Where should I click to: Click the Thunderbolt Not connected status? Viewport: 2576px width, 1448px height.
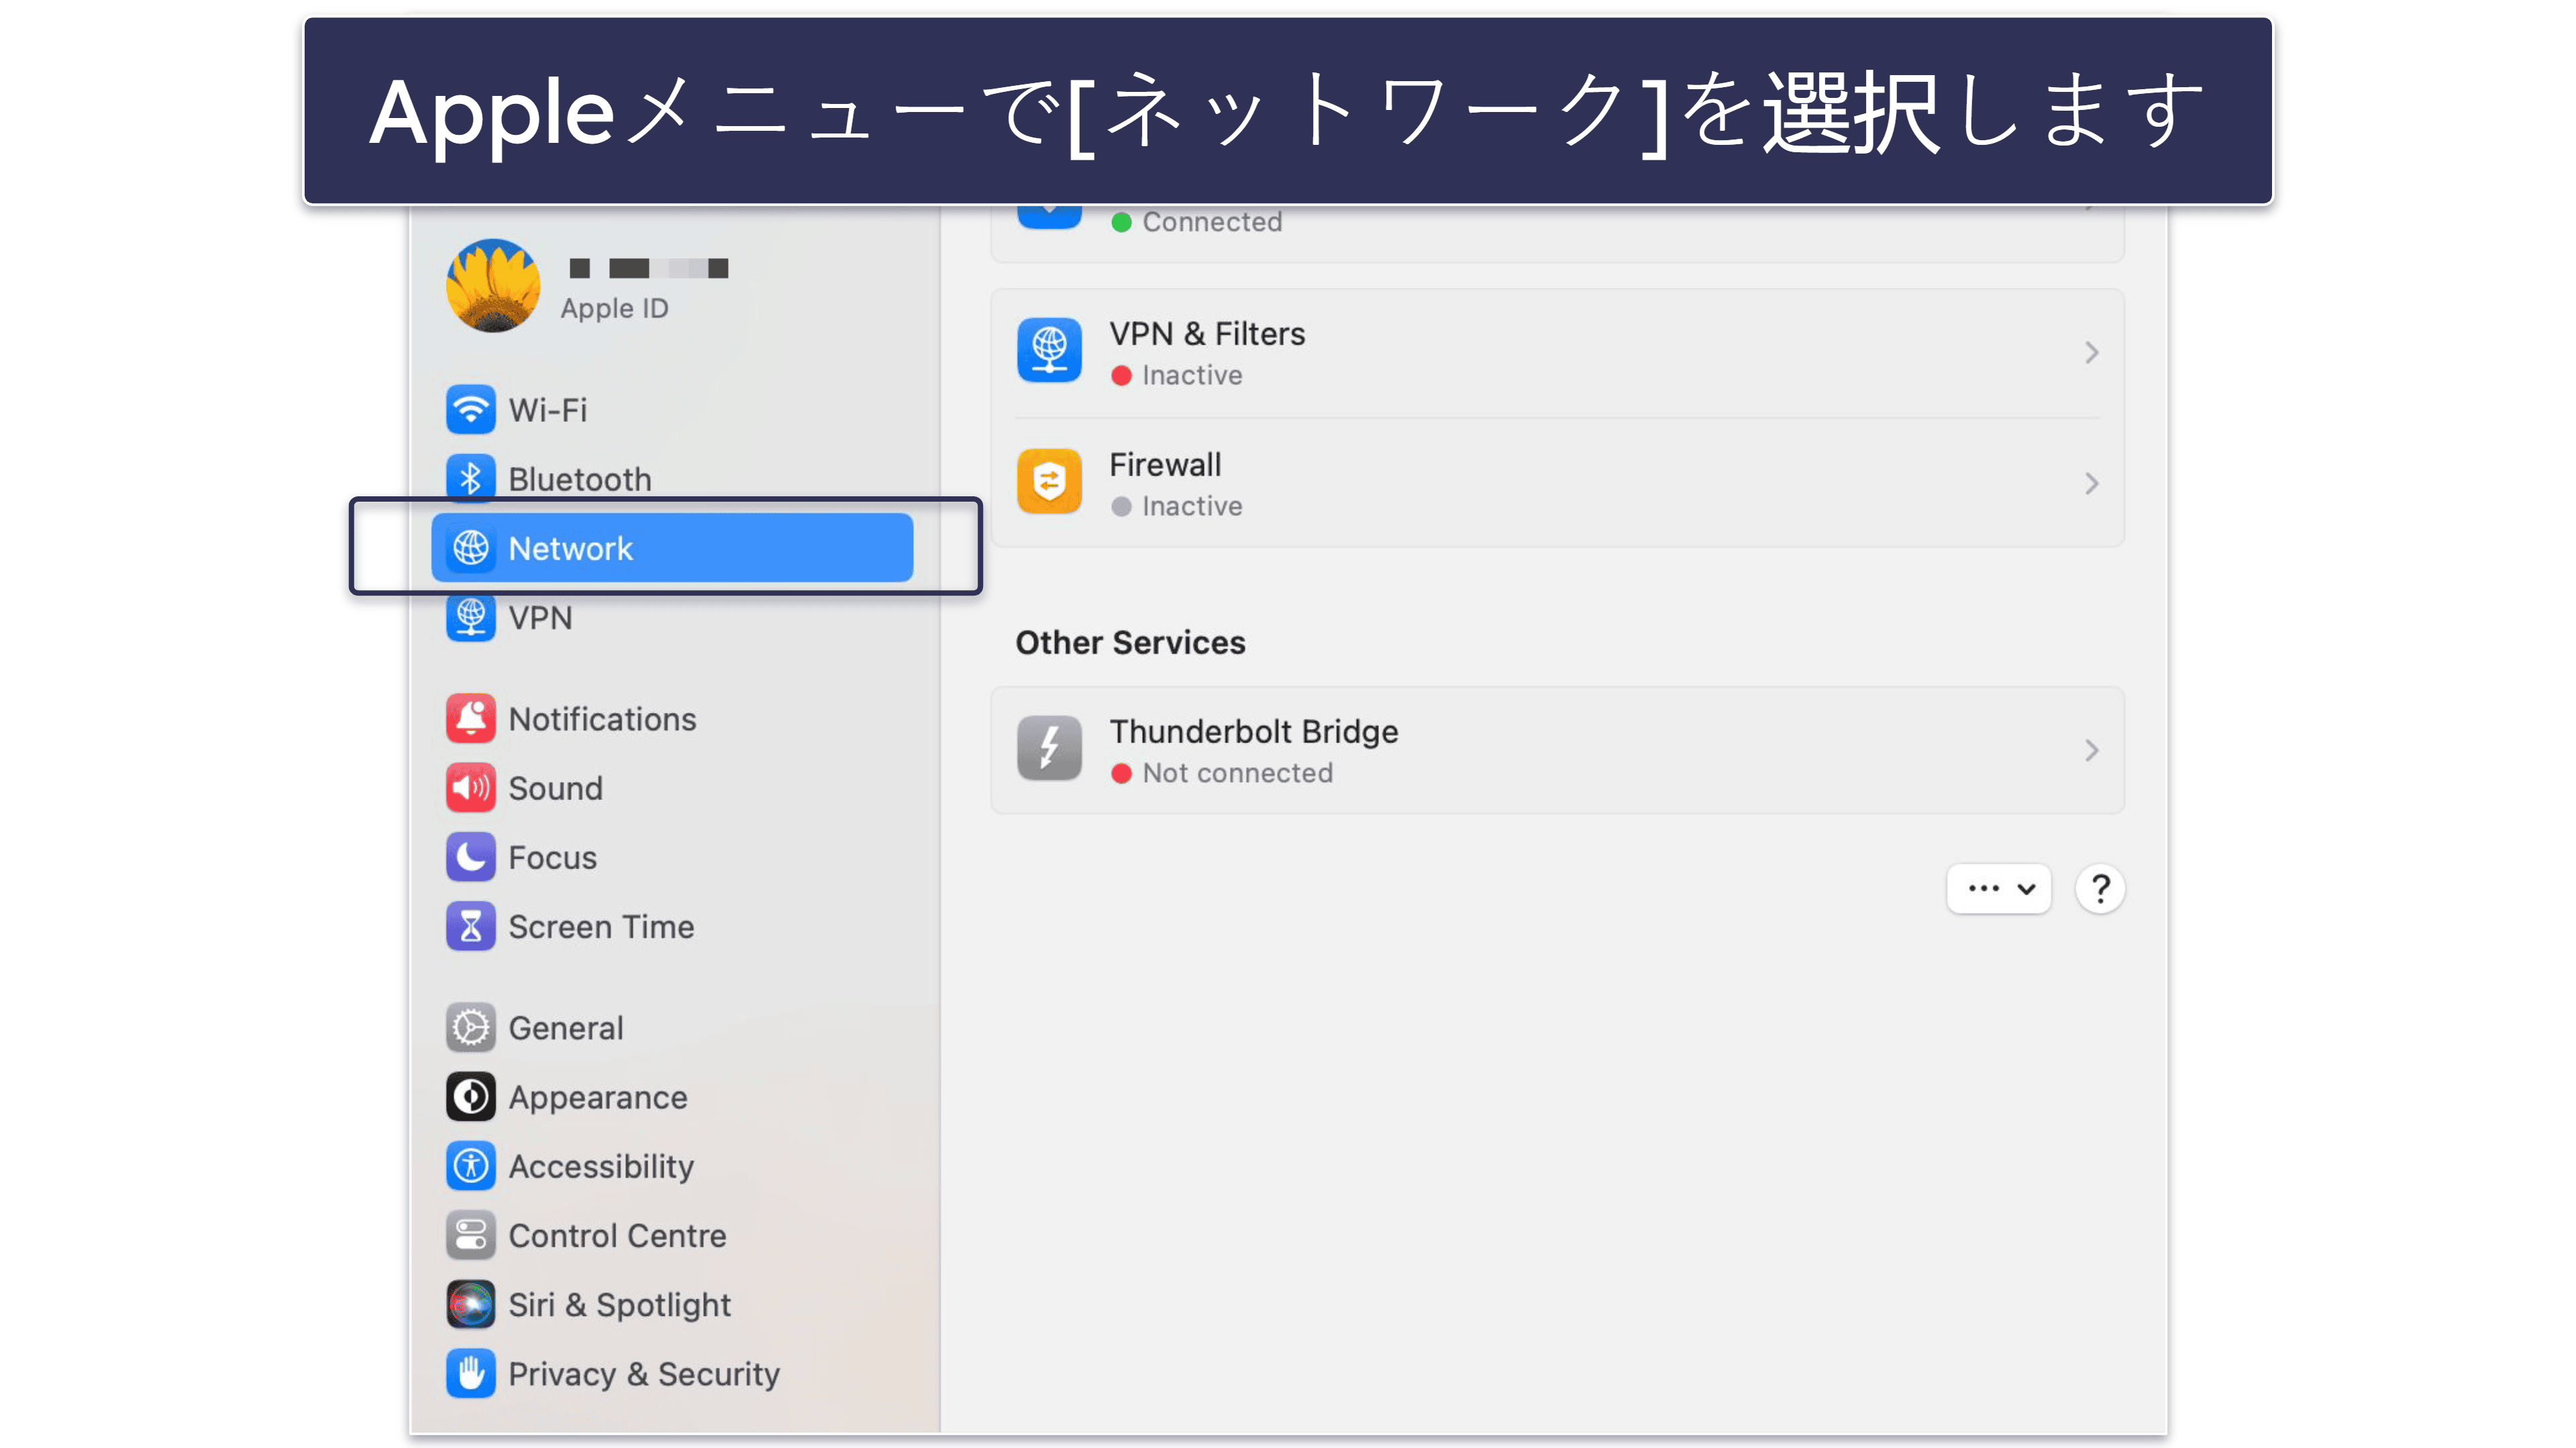coord(1238,773)
